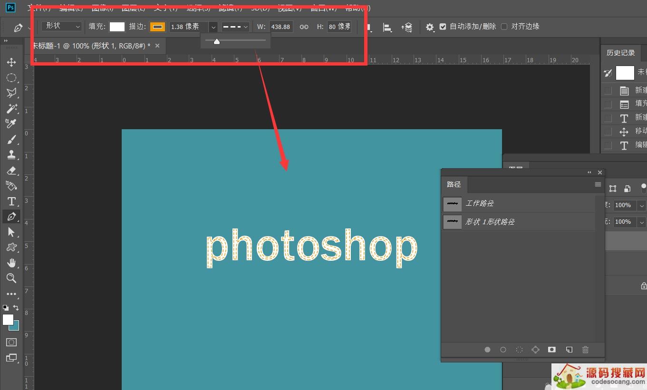Image resolution: width=647 pixels, height=390 pixels.
Task: Select the Paint Bucket tool
Action: 11,185
